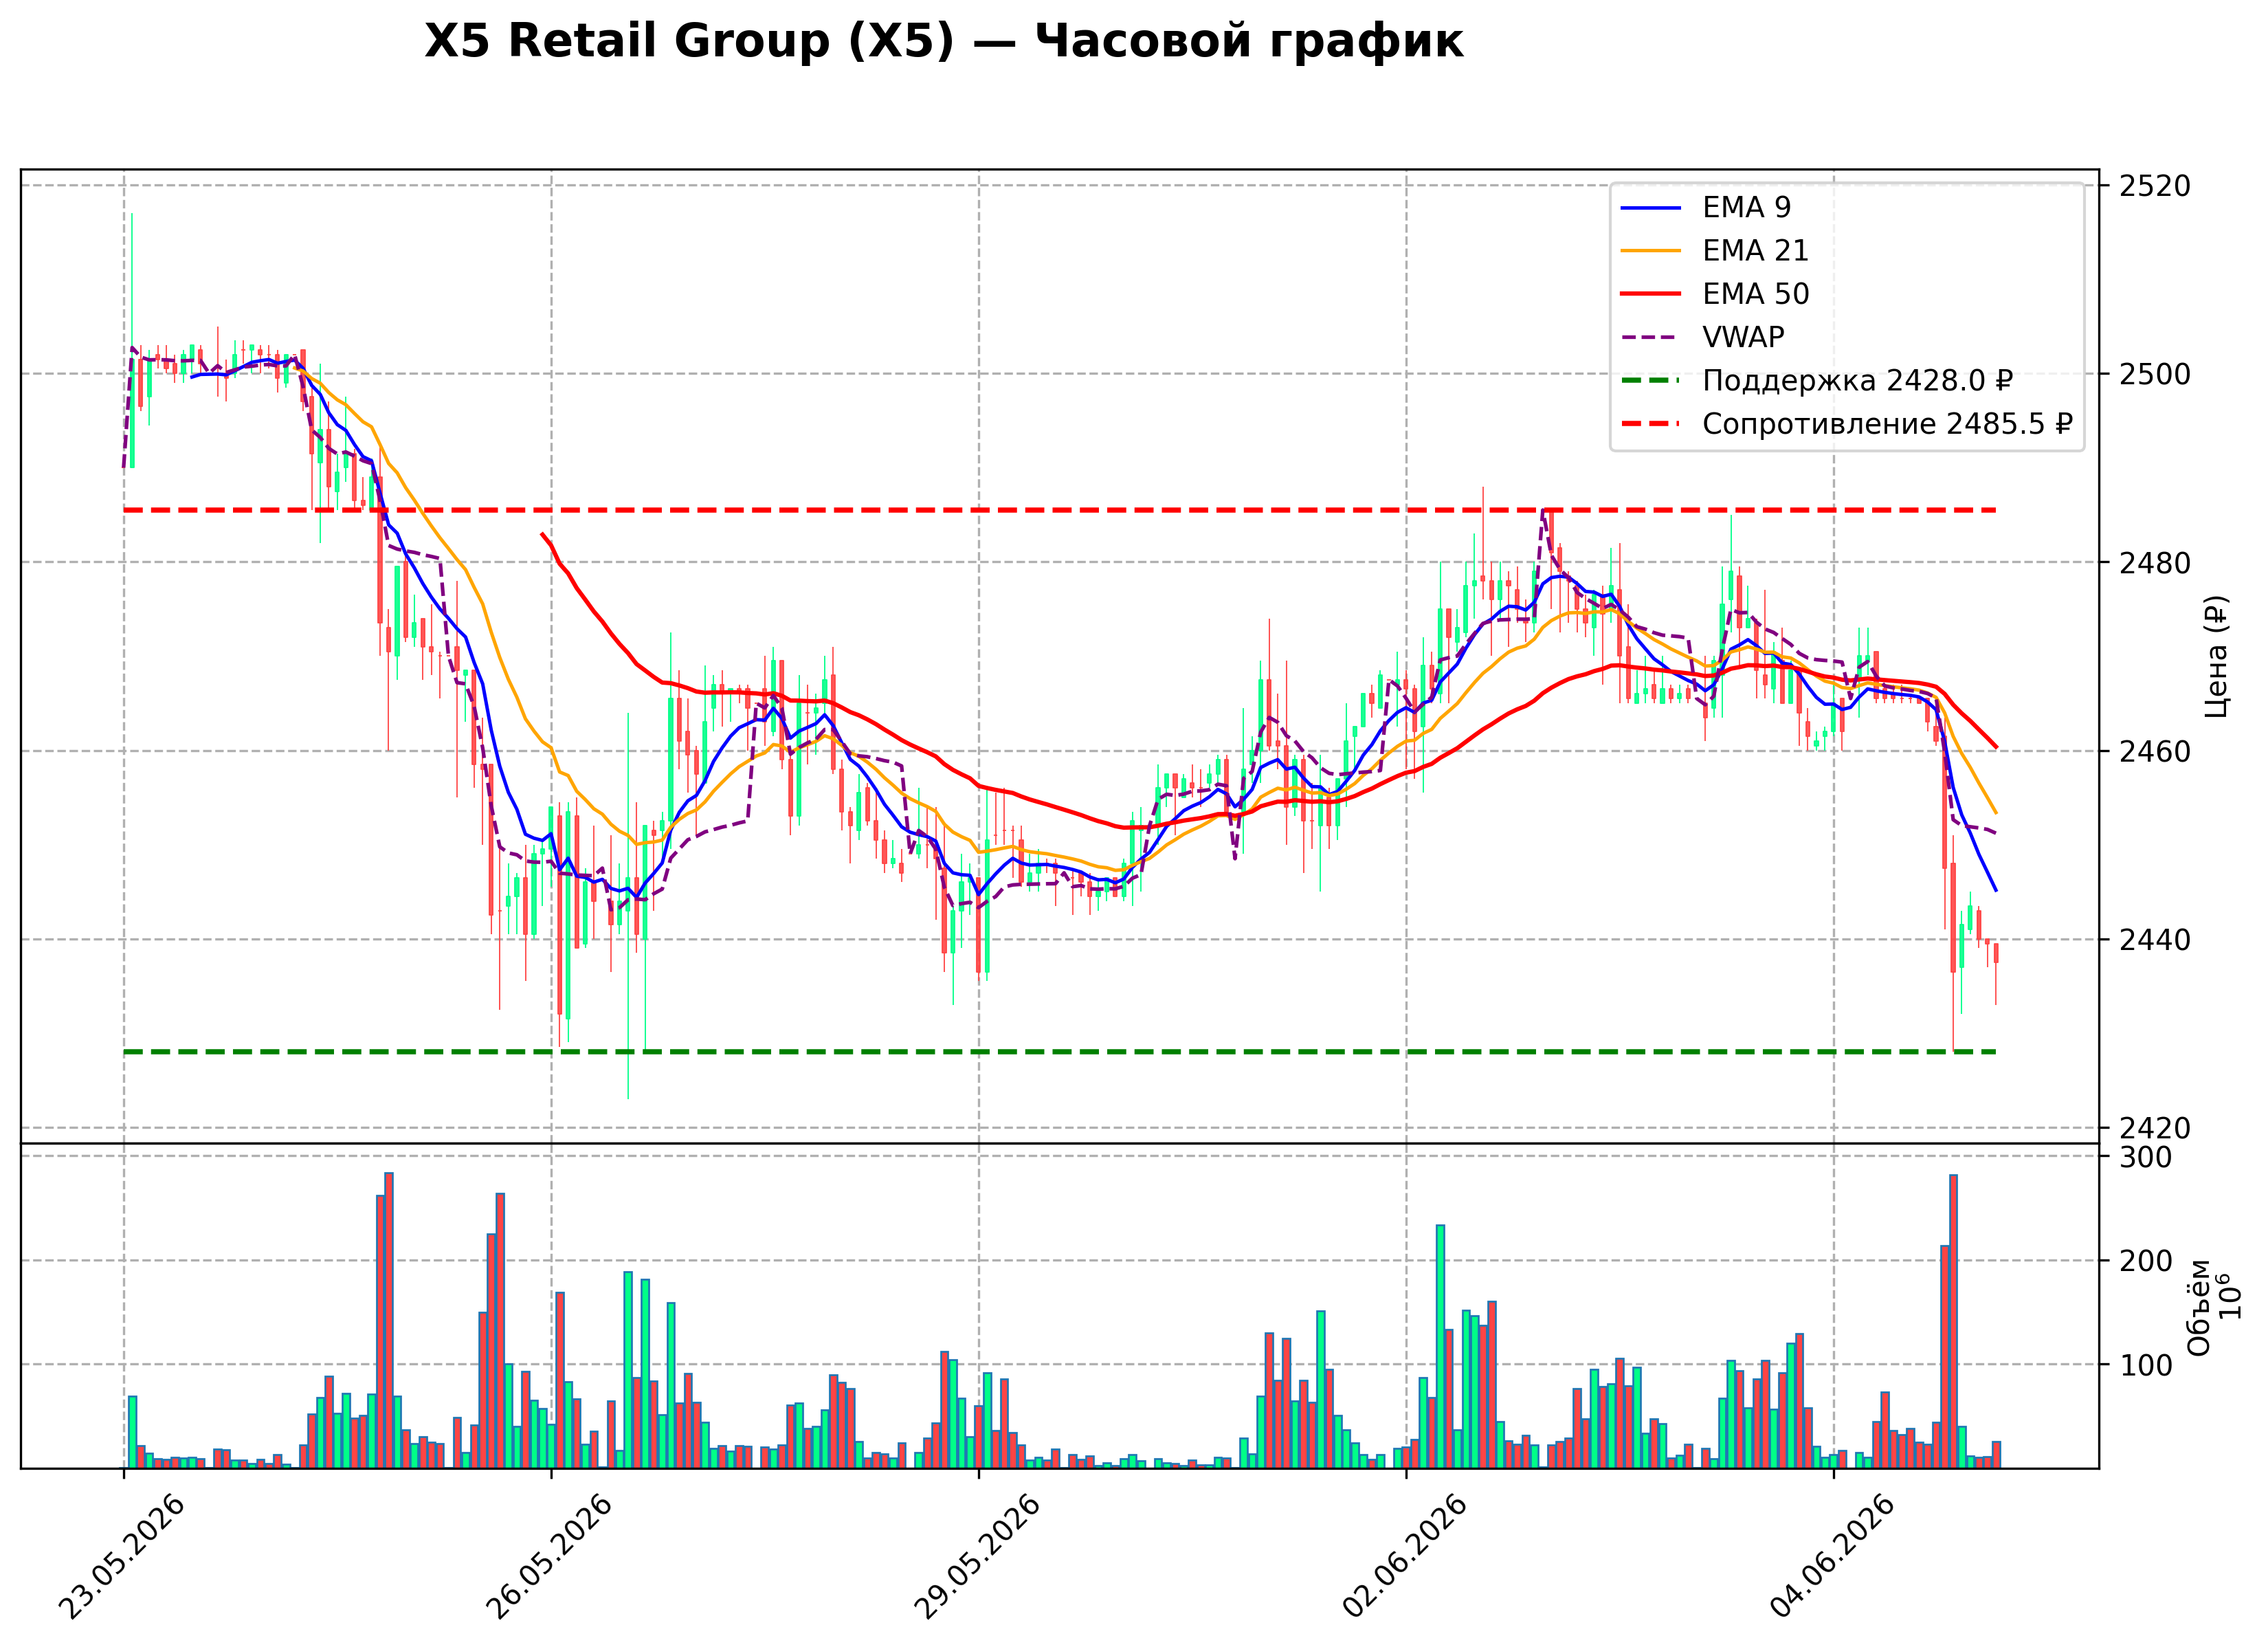Click the solid red EMA 50 legend sample
The image size is (2268, 1645).
point(1651,294)
